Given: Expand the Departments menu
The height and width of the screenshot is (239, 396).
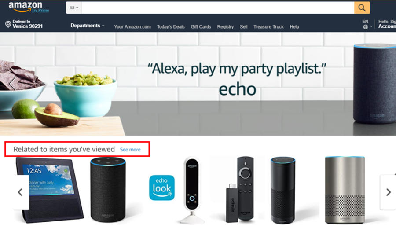Looking at the screenshot, I should click(87, 26).
